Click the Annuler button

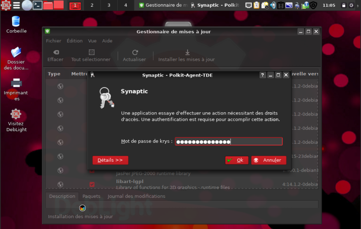(268, 160)
